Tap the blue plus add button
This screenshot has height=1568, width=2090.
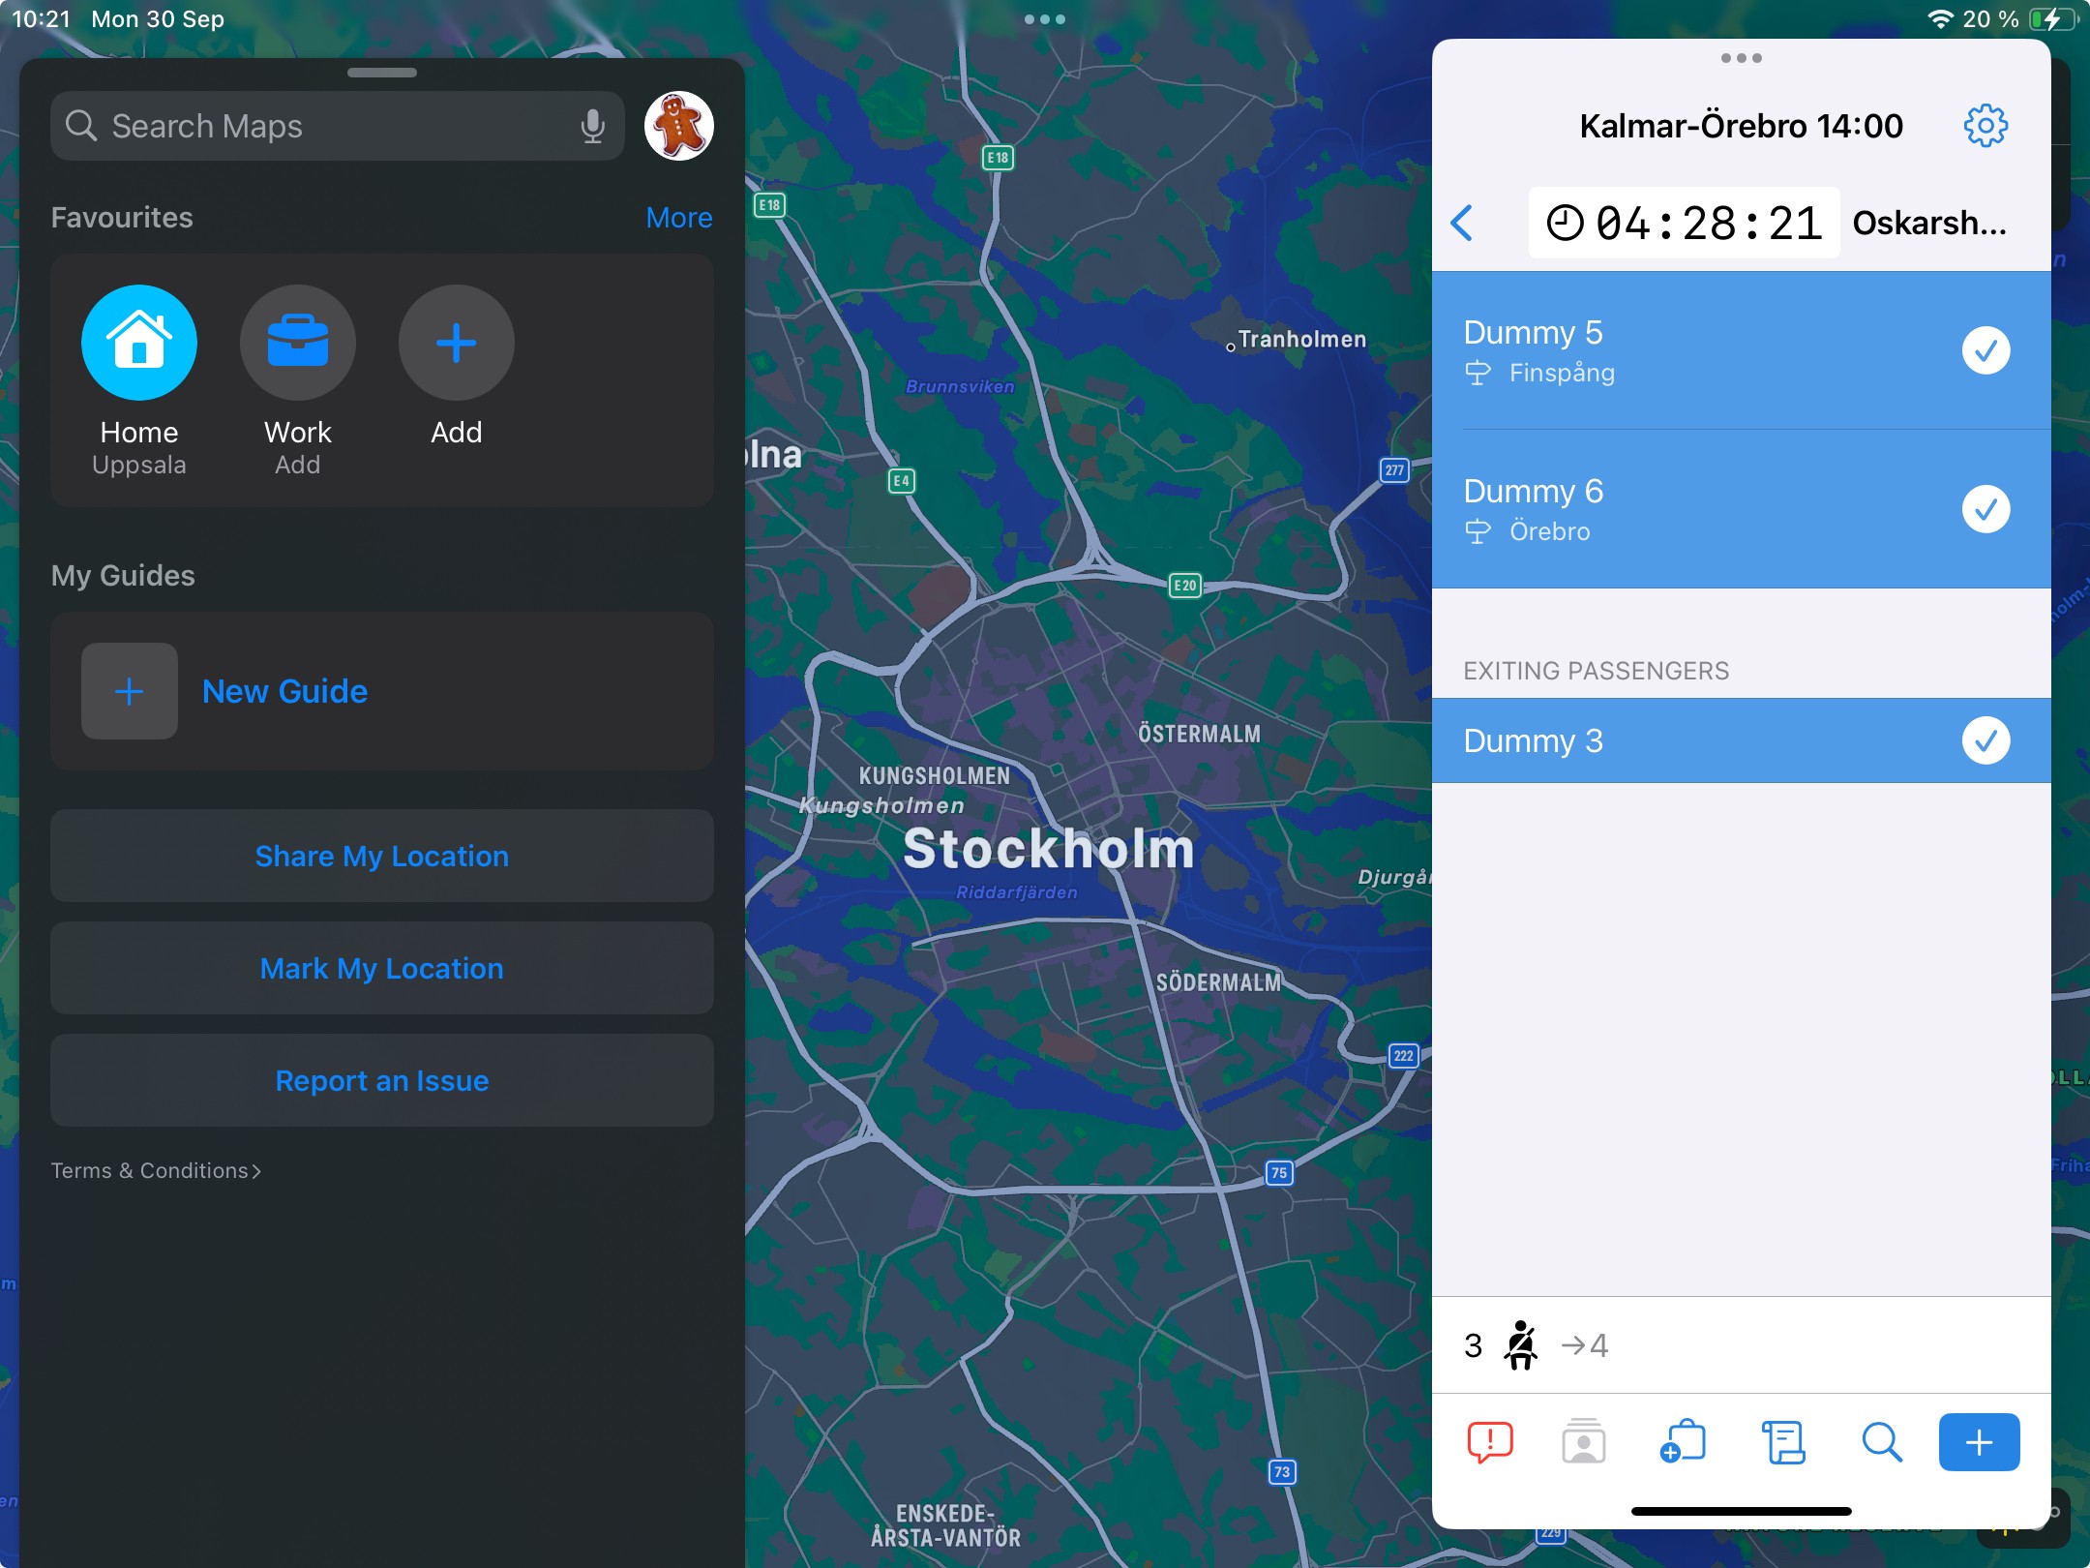point(1979,1442)
